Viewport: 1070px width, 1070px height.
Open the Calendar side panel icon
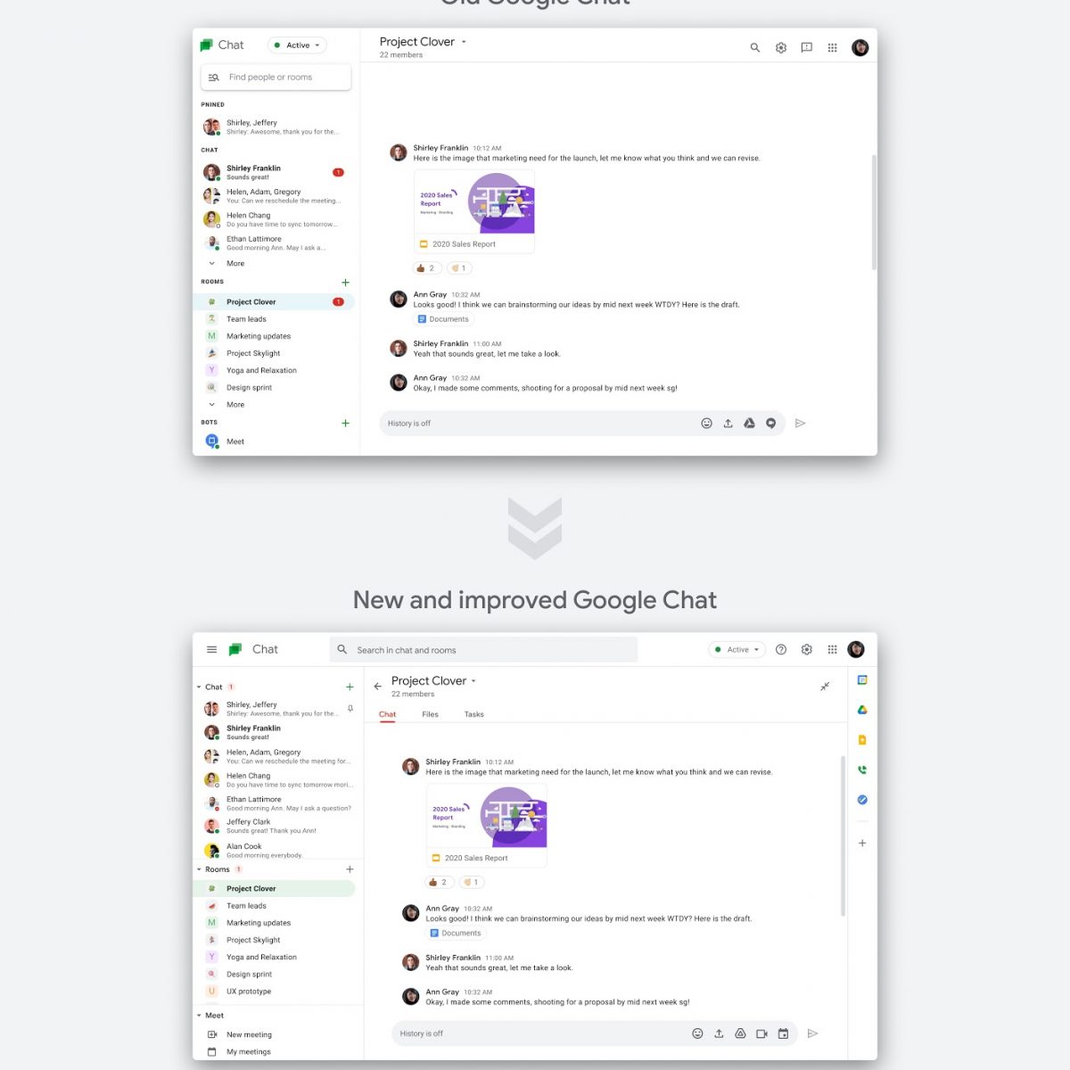pyautogui.click(x=862, y=680)
